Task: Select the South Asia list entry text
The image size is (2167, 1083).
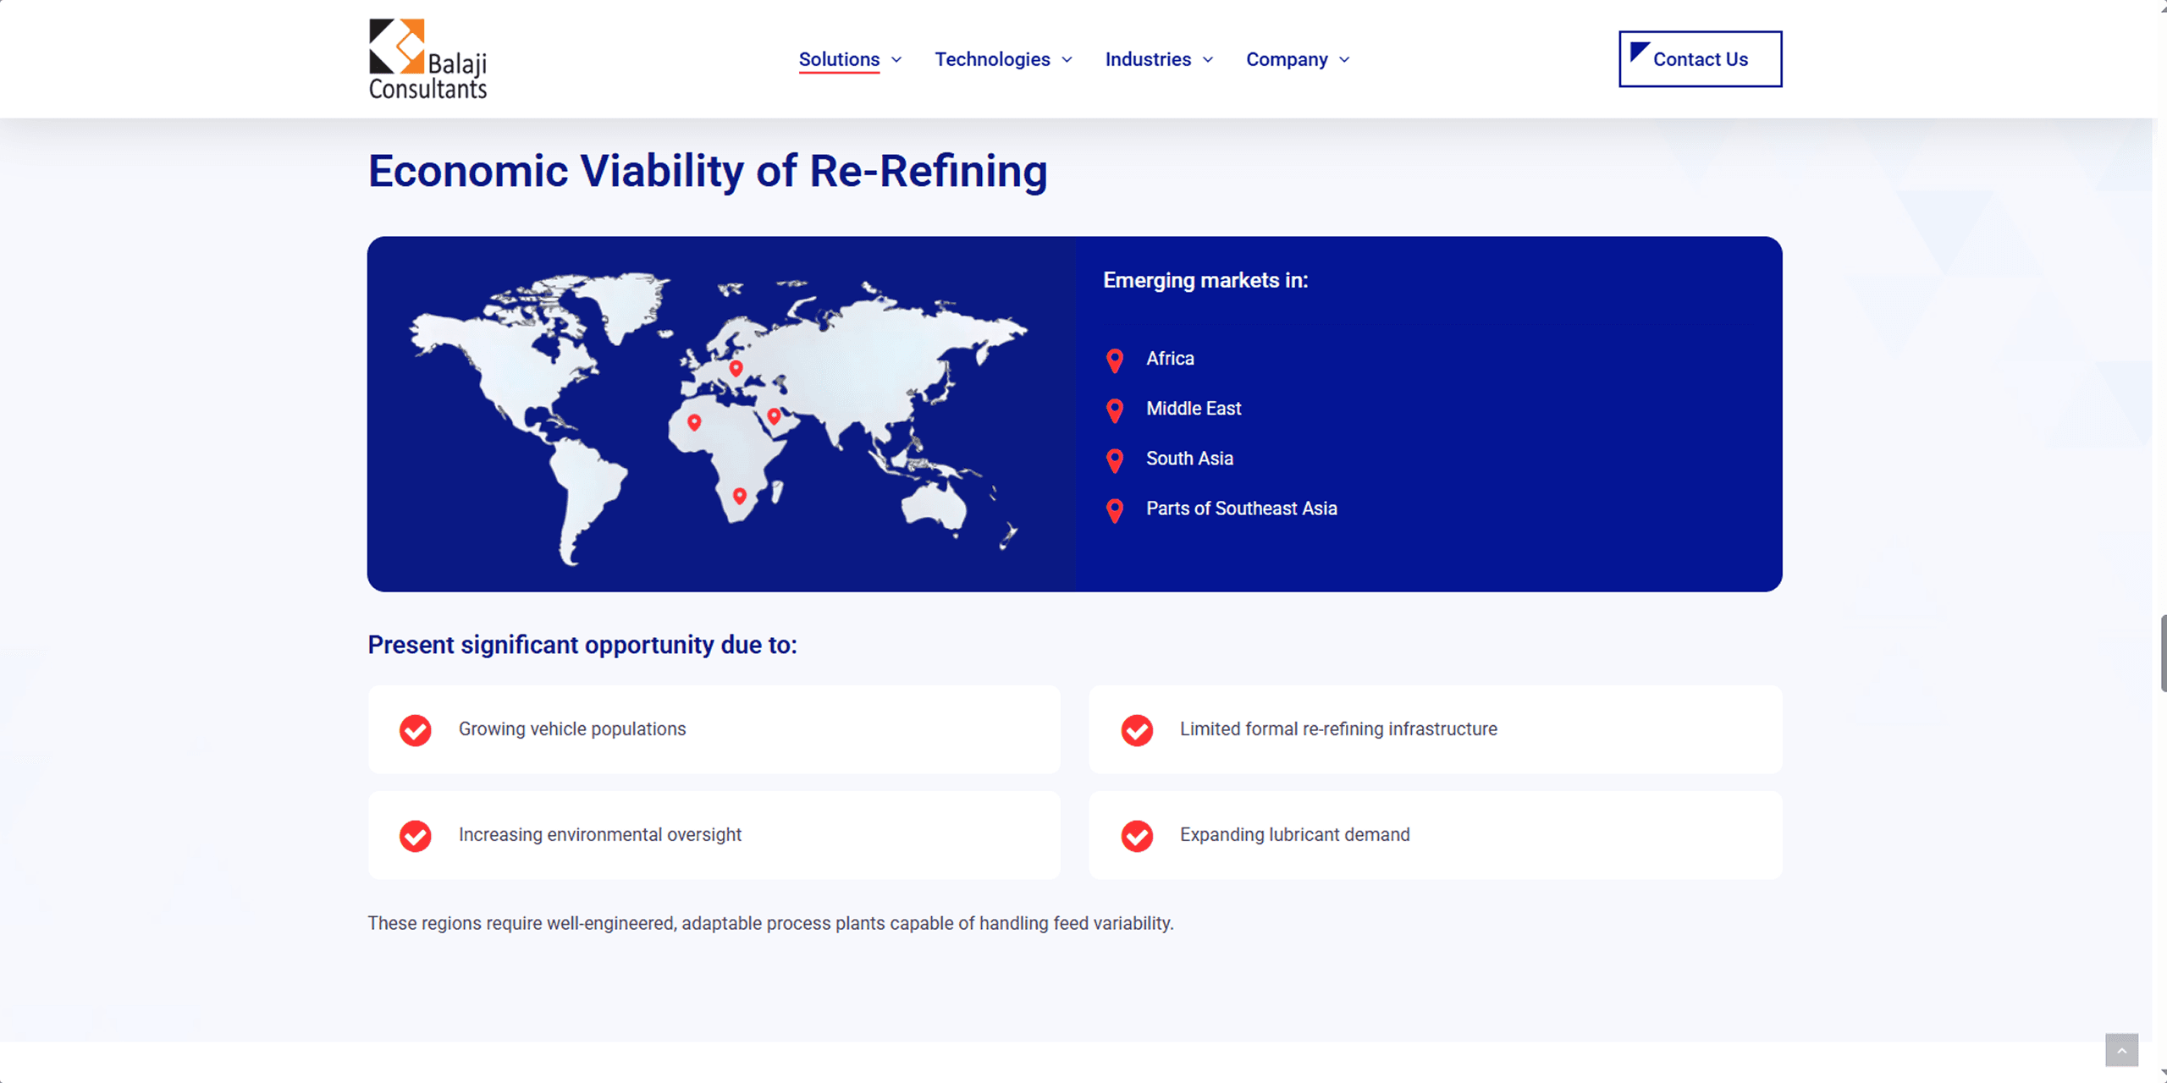Action: pyautogui.click(x=1189, y=459)
